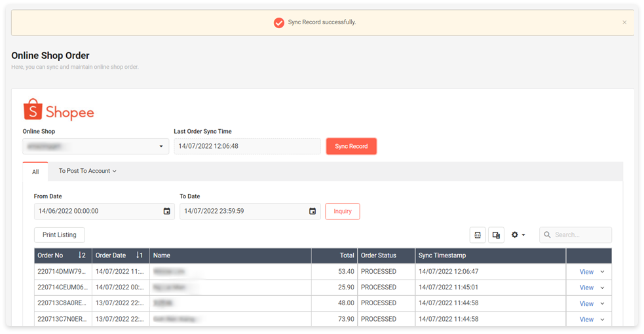Open the gear settings dropdown
The height and width of the screenshot is (334, 644).
tap(518, 235)
